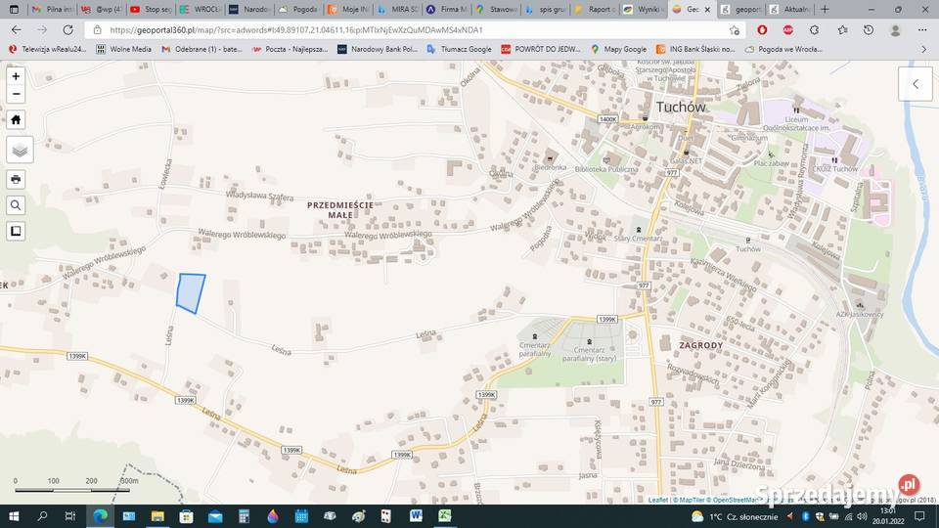Viewport: 939px width, 528px height.
Task: Zoom out the map with minus button
Action: (16, 95)
